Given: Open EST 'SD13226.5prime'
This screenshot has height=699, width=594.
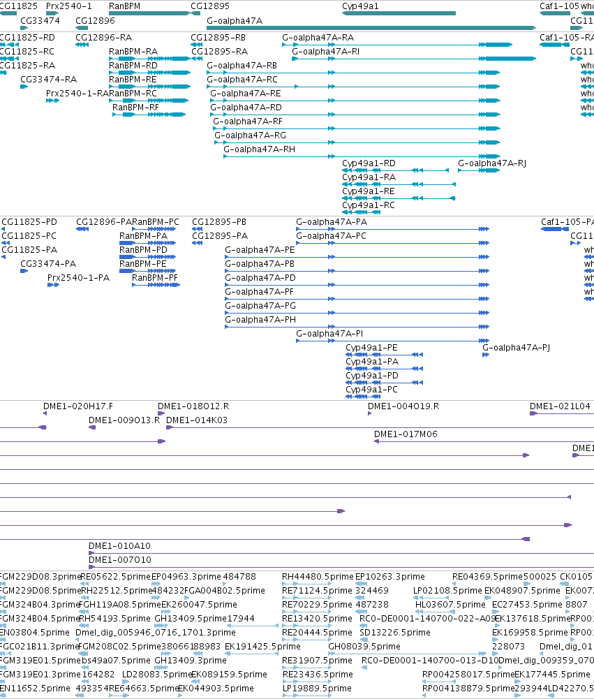Looking at the screenshot, I should click(395, 633).
